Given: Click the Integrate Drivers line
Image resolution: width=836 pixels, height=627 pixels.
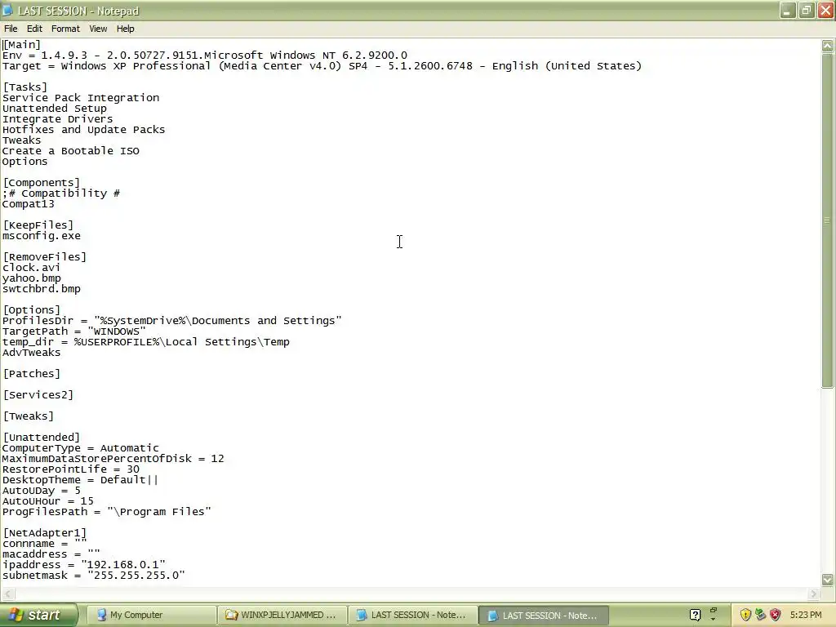Looking at the screenshot, I should [x=58, y=119].
